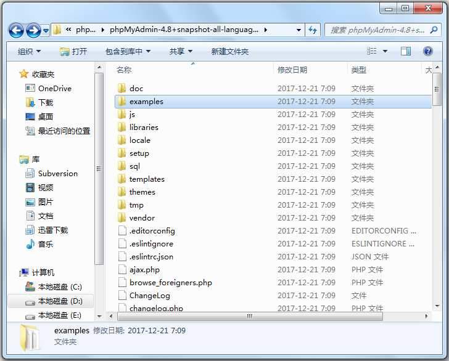Select the setup folder icon
This screenshot has height=361, width=449.
pos(122,153)
